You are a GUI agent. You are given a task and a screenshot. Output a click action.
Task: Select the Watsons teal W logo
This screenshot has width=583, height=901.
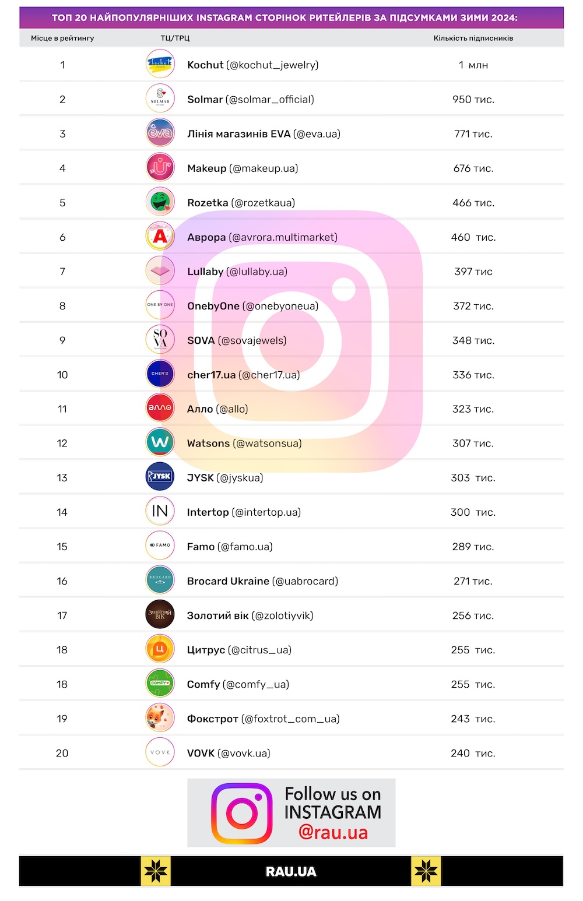[x=160, y=442]
